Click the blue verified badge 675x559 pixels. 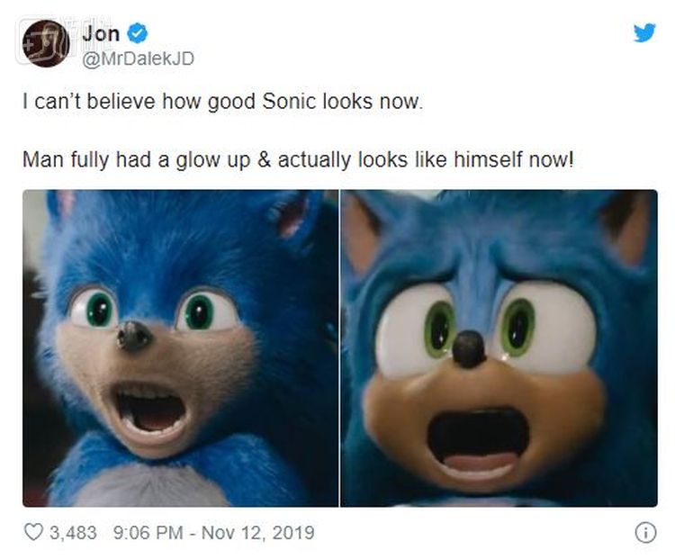point(137,34)
